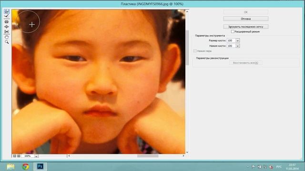Select the Pucker tool
This screenshot has height=171, width=305.
(x=7, y=22)
